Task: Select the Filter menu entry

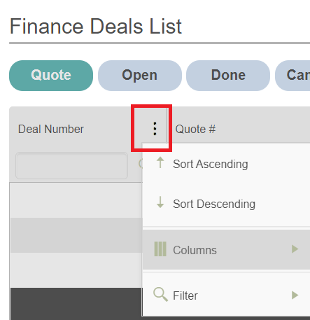Action: tap(226, 295)
